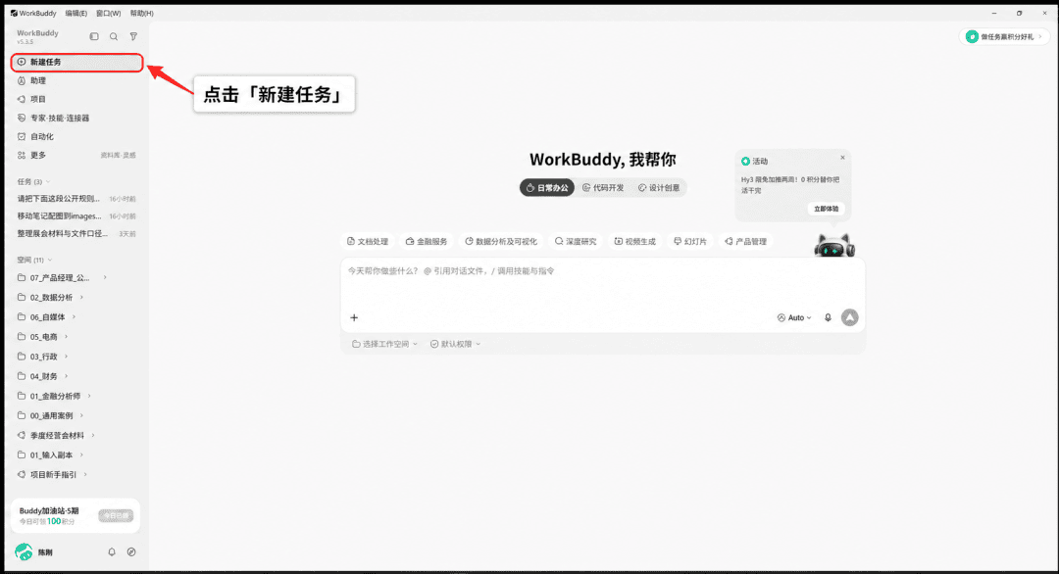Image resolution: width=1059 pixels, height=574 pixels.
Task: Click the 立即体验 button in the 活动 card
Action: click(x=826, y=209)
